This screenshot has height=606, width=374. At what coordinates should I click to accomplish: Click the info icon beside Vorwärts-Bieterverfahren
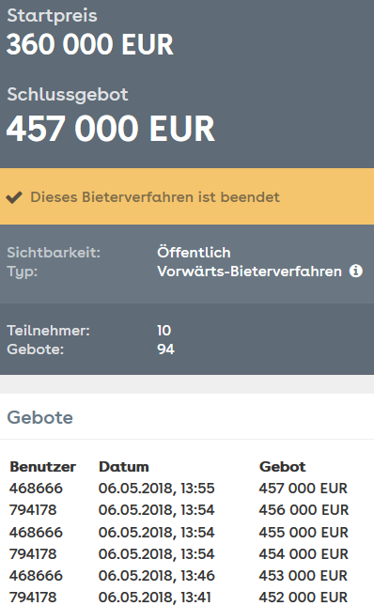point(356,271)
